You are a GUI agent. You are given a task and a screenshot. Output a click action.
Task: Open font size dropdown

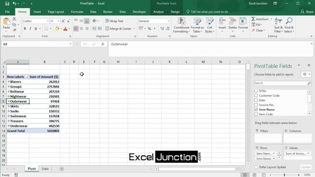pos(58,21)
